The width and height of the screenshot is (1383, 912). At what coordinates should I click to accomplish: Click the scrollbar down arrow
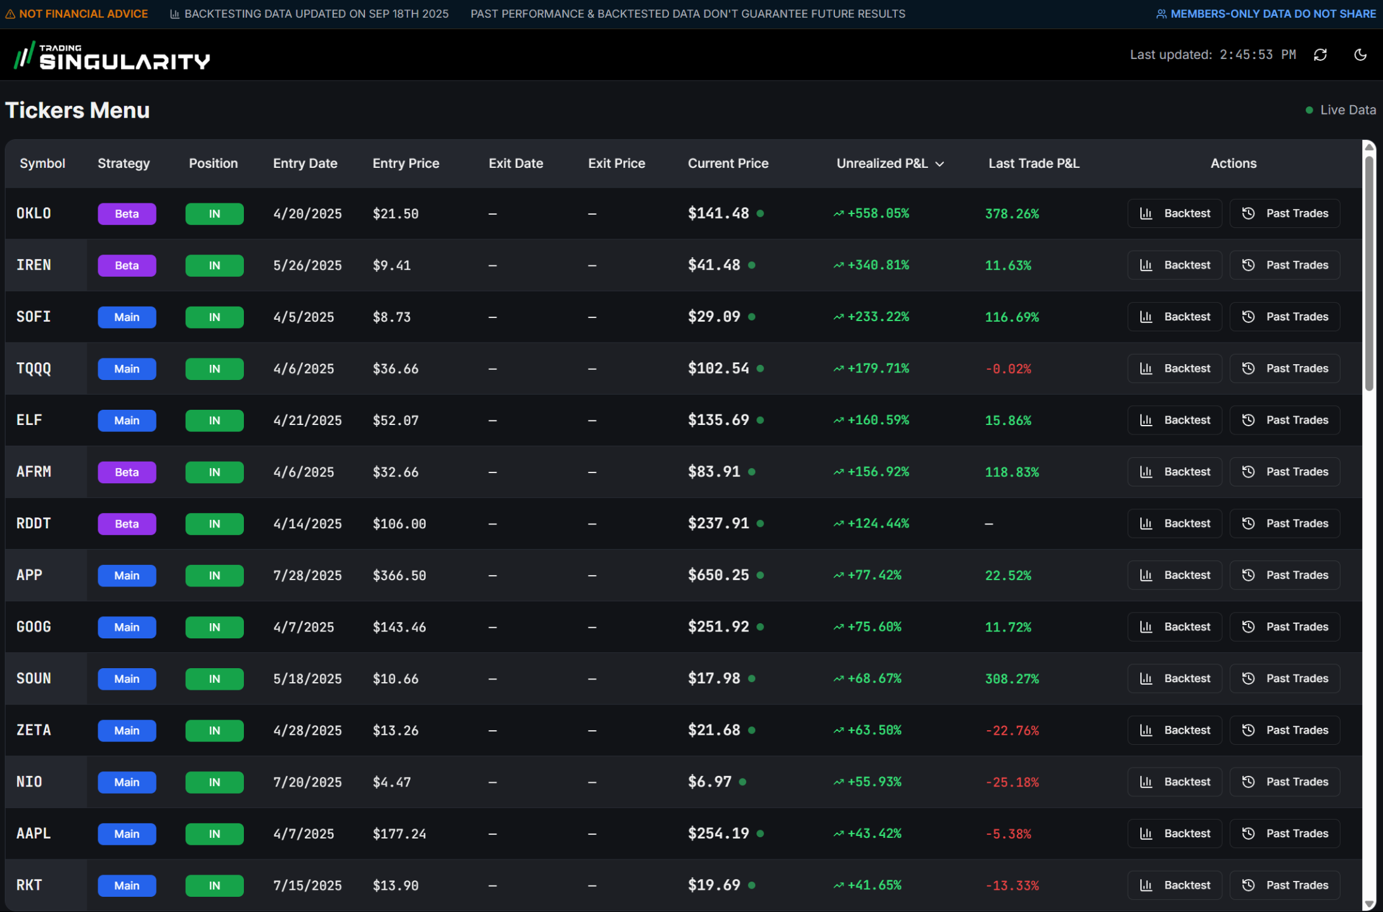click(x=1370, y=904)
